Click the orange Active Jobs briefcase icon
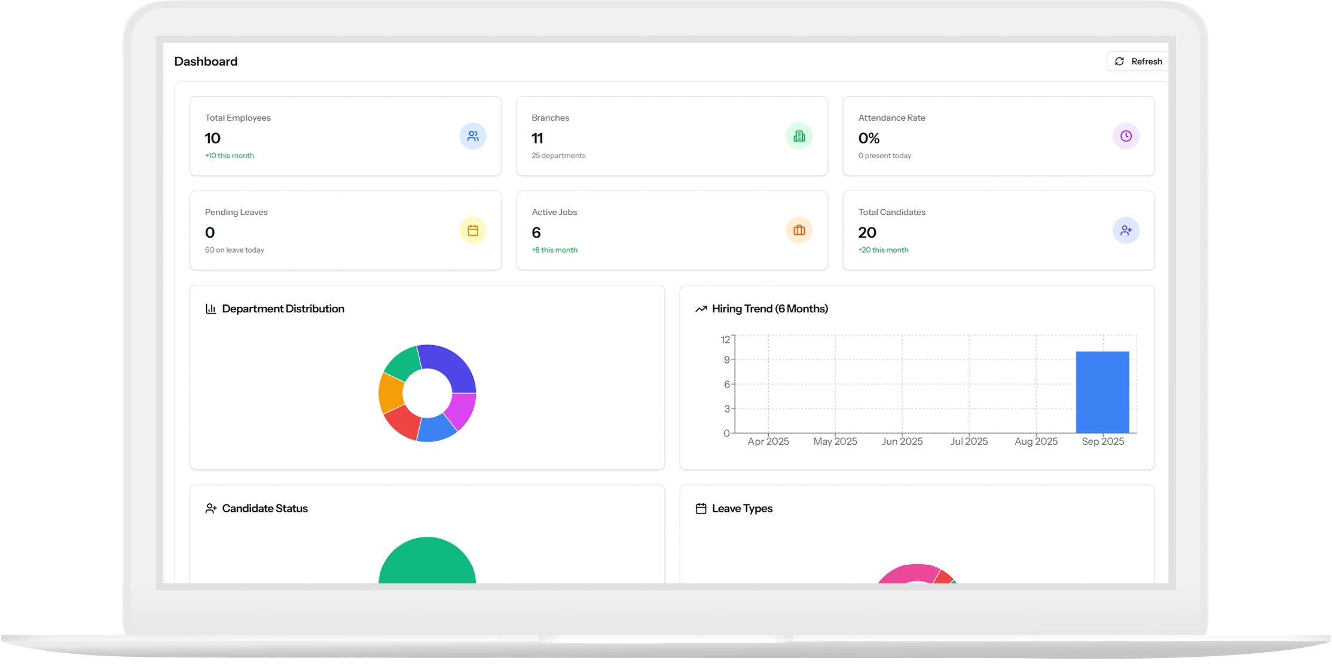This screenshot has height=664, width=1332. [x=799, y=230]
